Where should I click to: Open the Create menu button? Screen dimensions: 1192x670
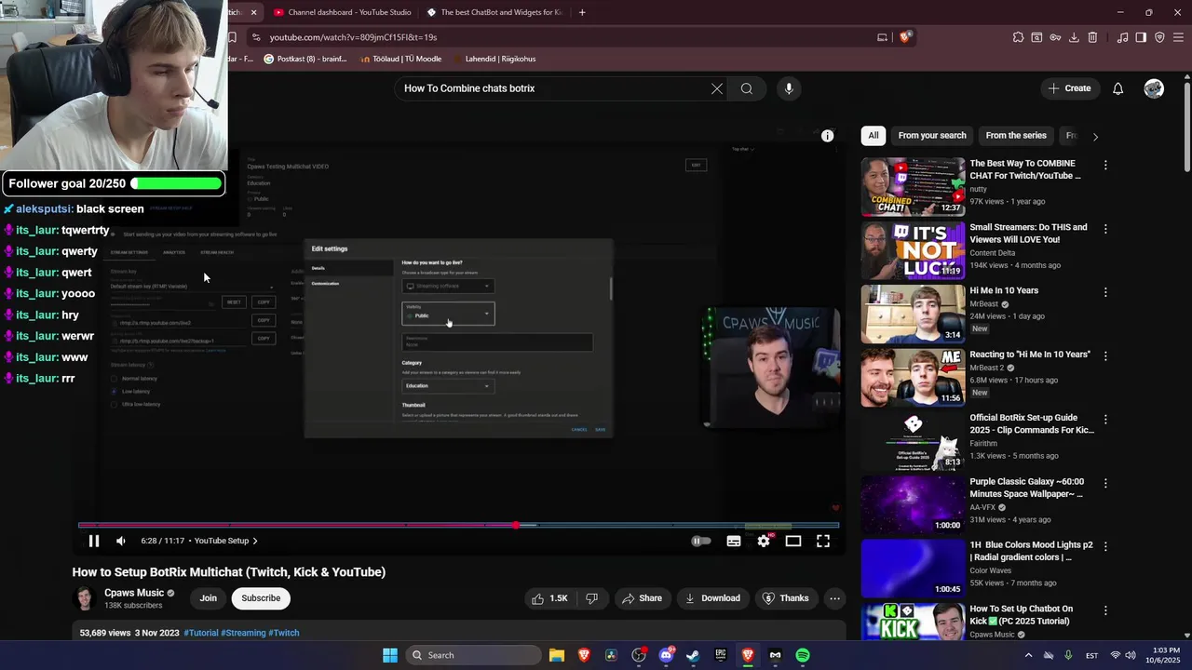1069,88
